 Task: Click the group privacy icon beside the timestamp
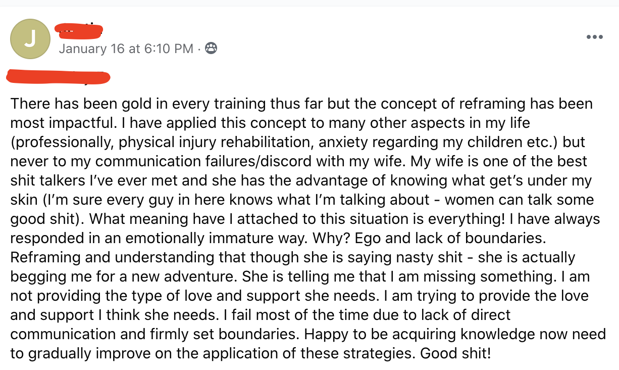point(212,49)
